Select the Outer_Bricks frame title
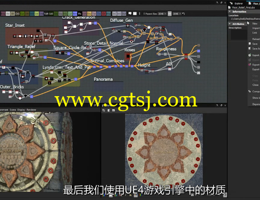Screen dimensions: 260x200 [x=12, y=87]
